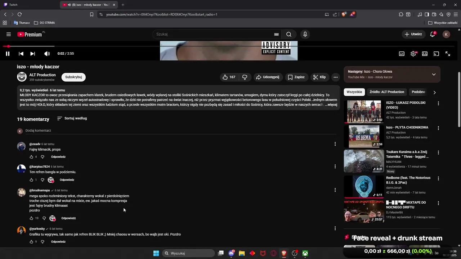The image size is (461, 259).
Task: Start voice search with microphone icon
Action: (x=305, y=34)
